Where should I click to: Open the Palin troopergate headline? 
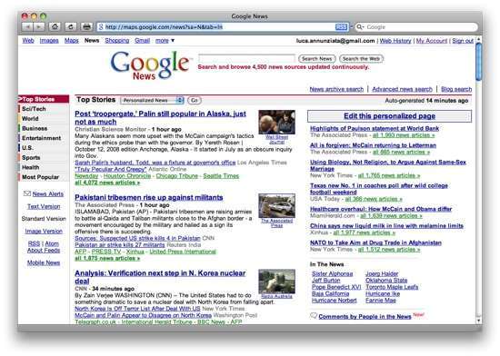click(x=160, y=117)
